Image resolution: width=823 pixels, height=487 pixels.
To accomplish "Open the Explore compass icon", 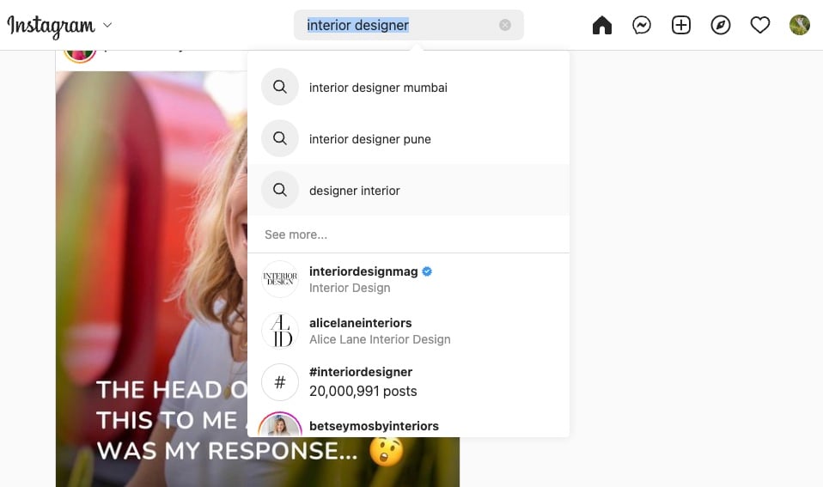I will [721, 25].
